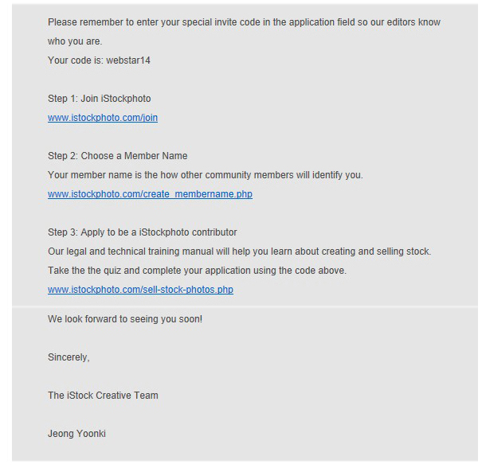Click 'The iStock Creative Team' signature
The height and width of the screenshot is (468, 482).
click(x=103, y=396)
